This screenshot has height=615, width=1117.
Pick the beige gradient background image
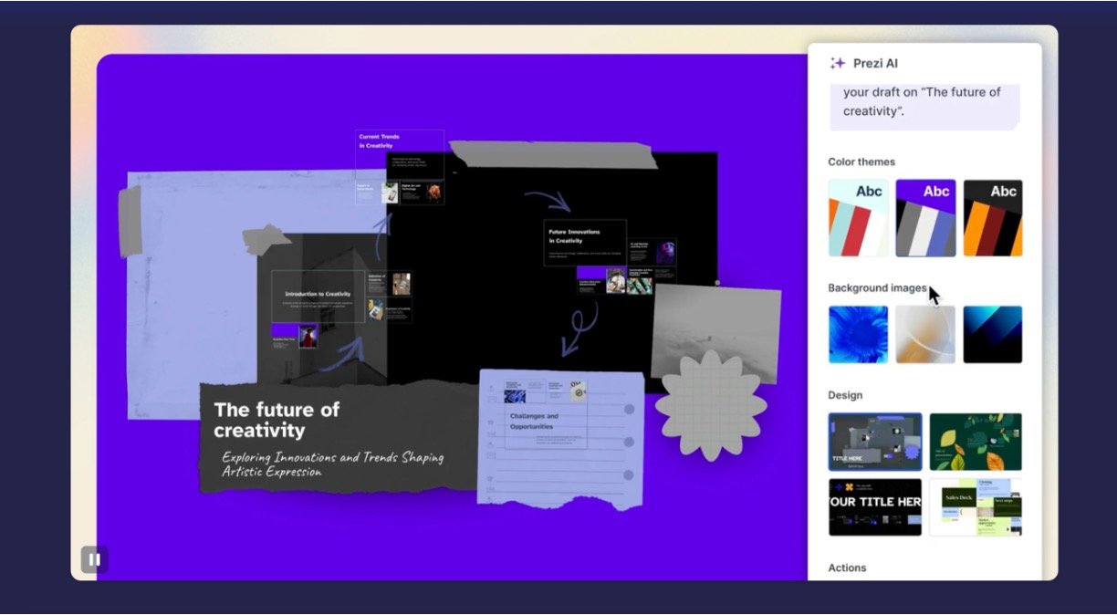(925, 335)
